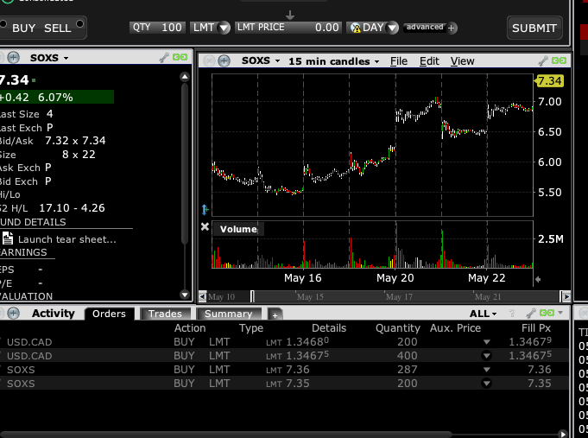Switch to the Trades tab
Image resolution: width=588 pixels, height=438 pixels.
click(x=164, y=314)
